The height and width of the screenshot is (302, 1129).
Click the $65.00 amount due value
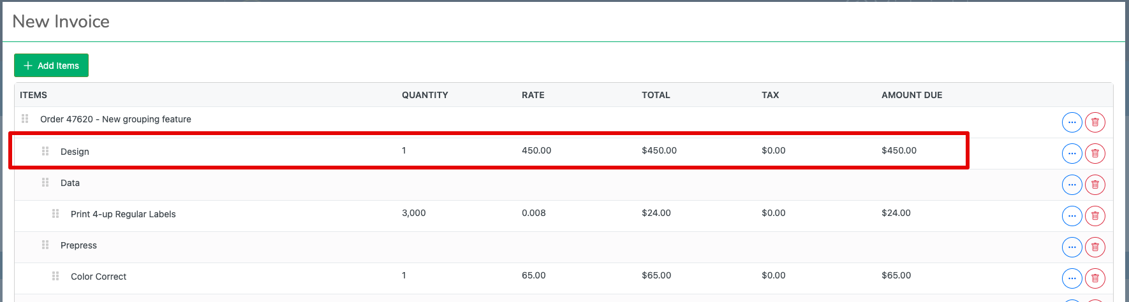(896, 275)
